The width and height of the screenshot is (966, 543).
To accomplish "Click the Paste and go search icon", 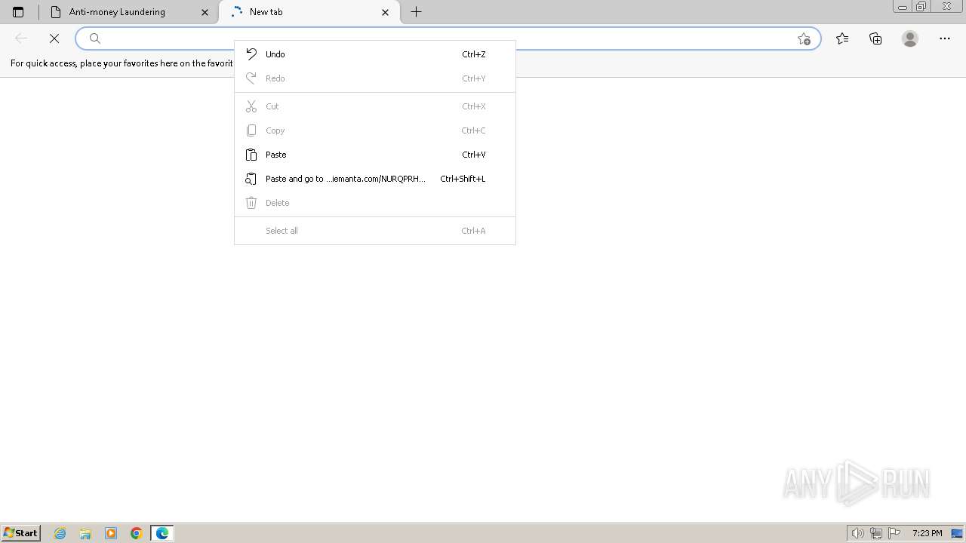I will [x=251, y=179].
